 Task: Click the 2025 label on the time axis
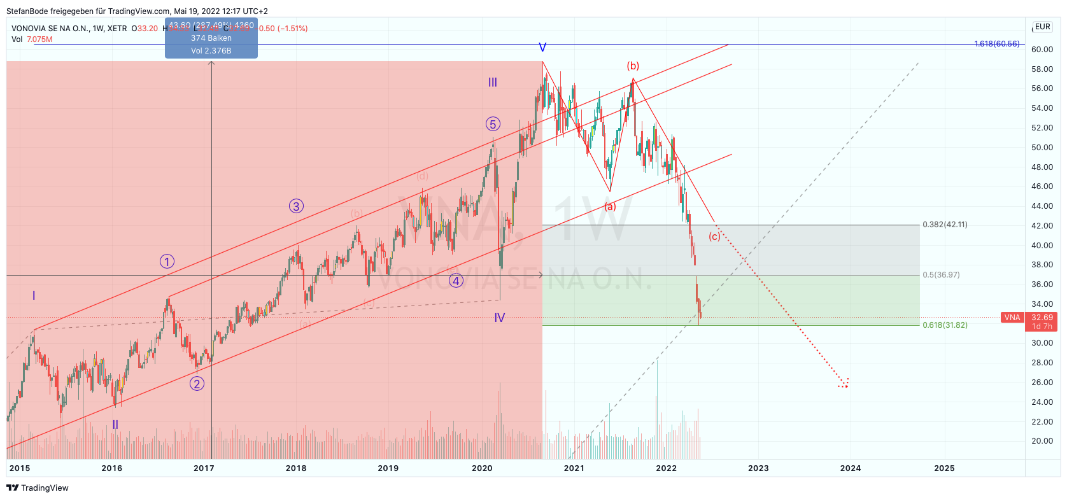944,468
